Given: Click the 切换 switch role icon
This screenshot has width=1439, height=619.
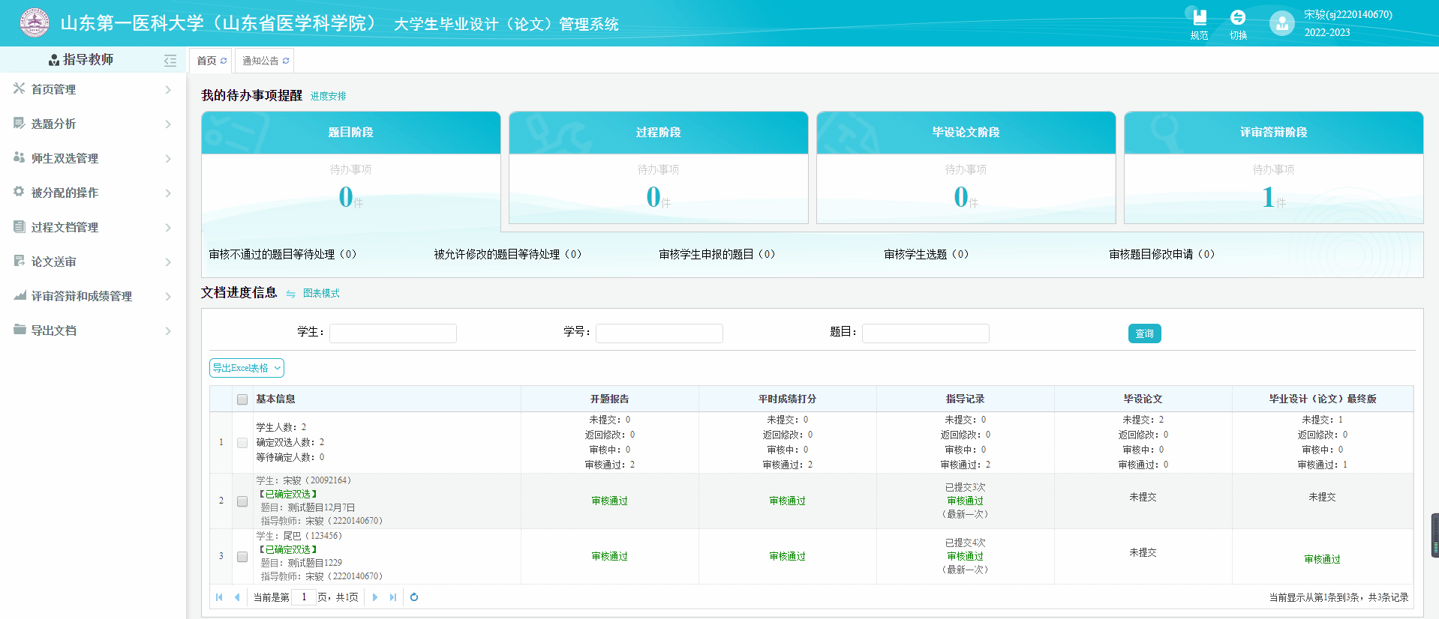Looking at the screenshot, I should pyautogui.click(x=1238, y=17).
